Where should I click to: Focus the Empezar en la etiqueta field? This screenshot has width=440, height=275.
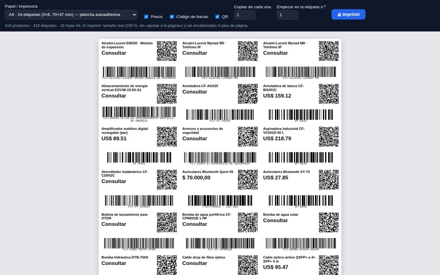[287, 15]
